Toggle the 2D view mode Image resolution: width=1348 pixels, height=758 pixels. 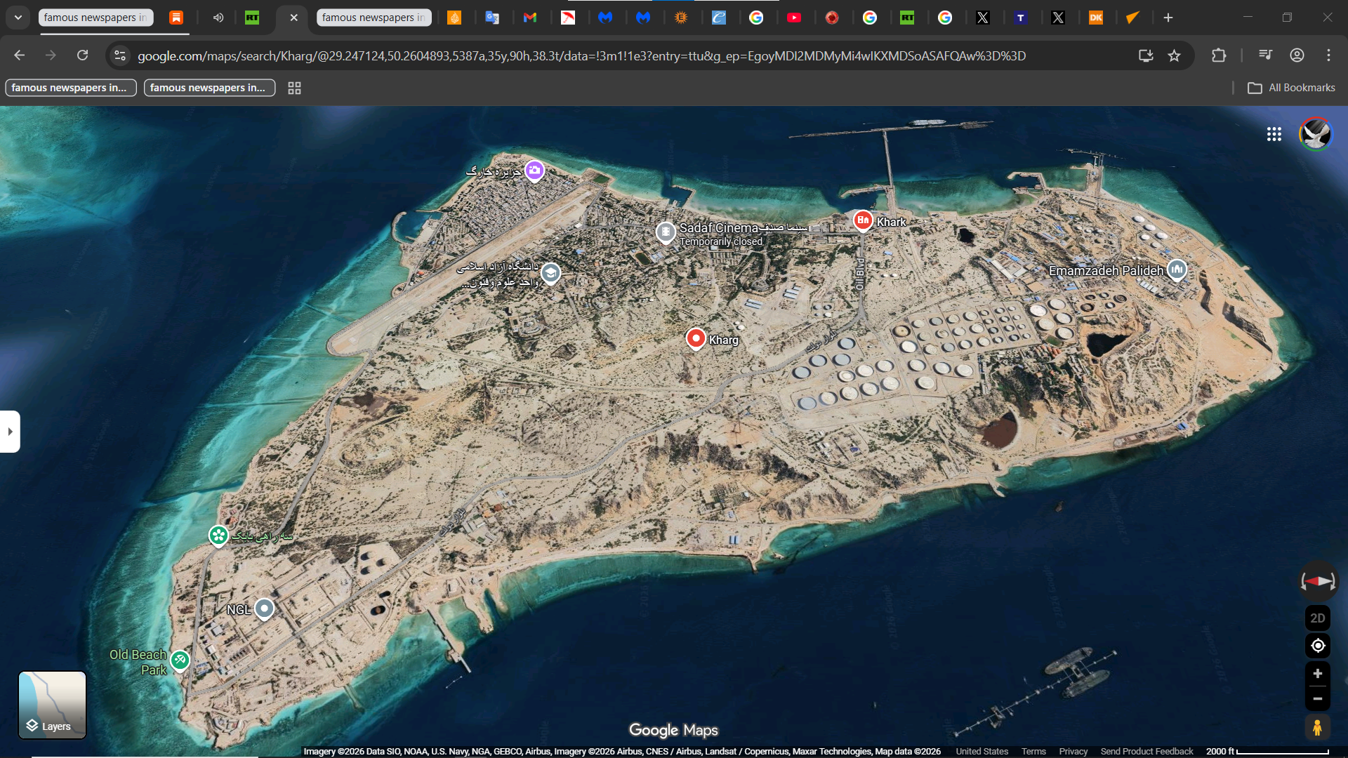[1318, 618]
